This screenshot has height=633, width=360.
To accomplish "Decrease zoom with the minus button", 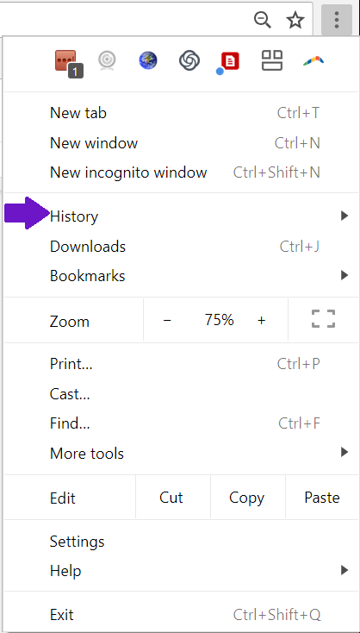I will coord(167,321).
